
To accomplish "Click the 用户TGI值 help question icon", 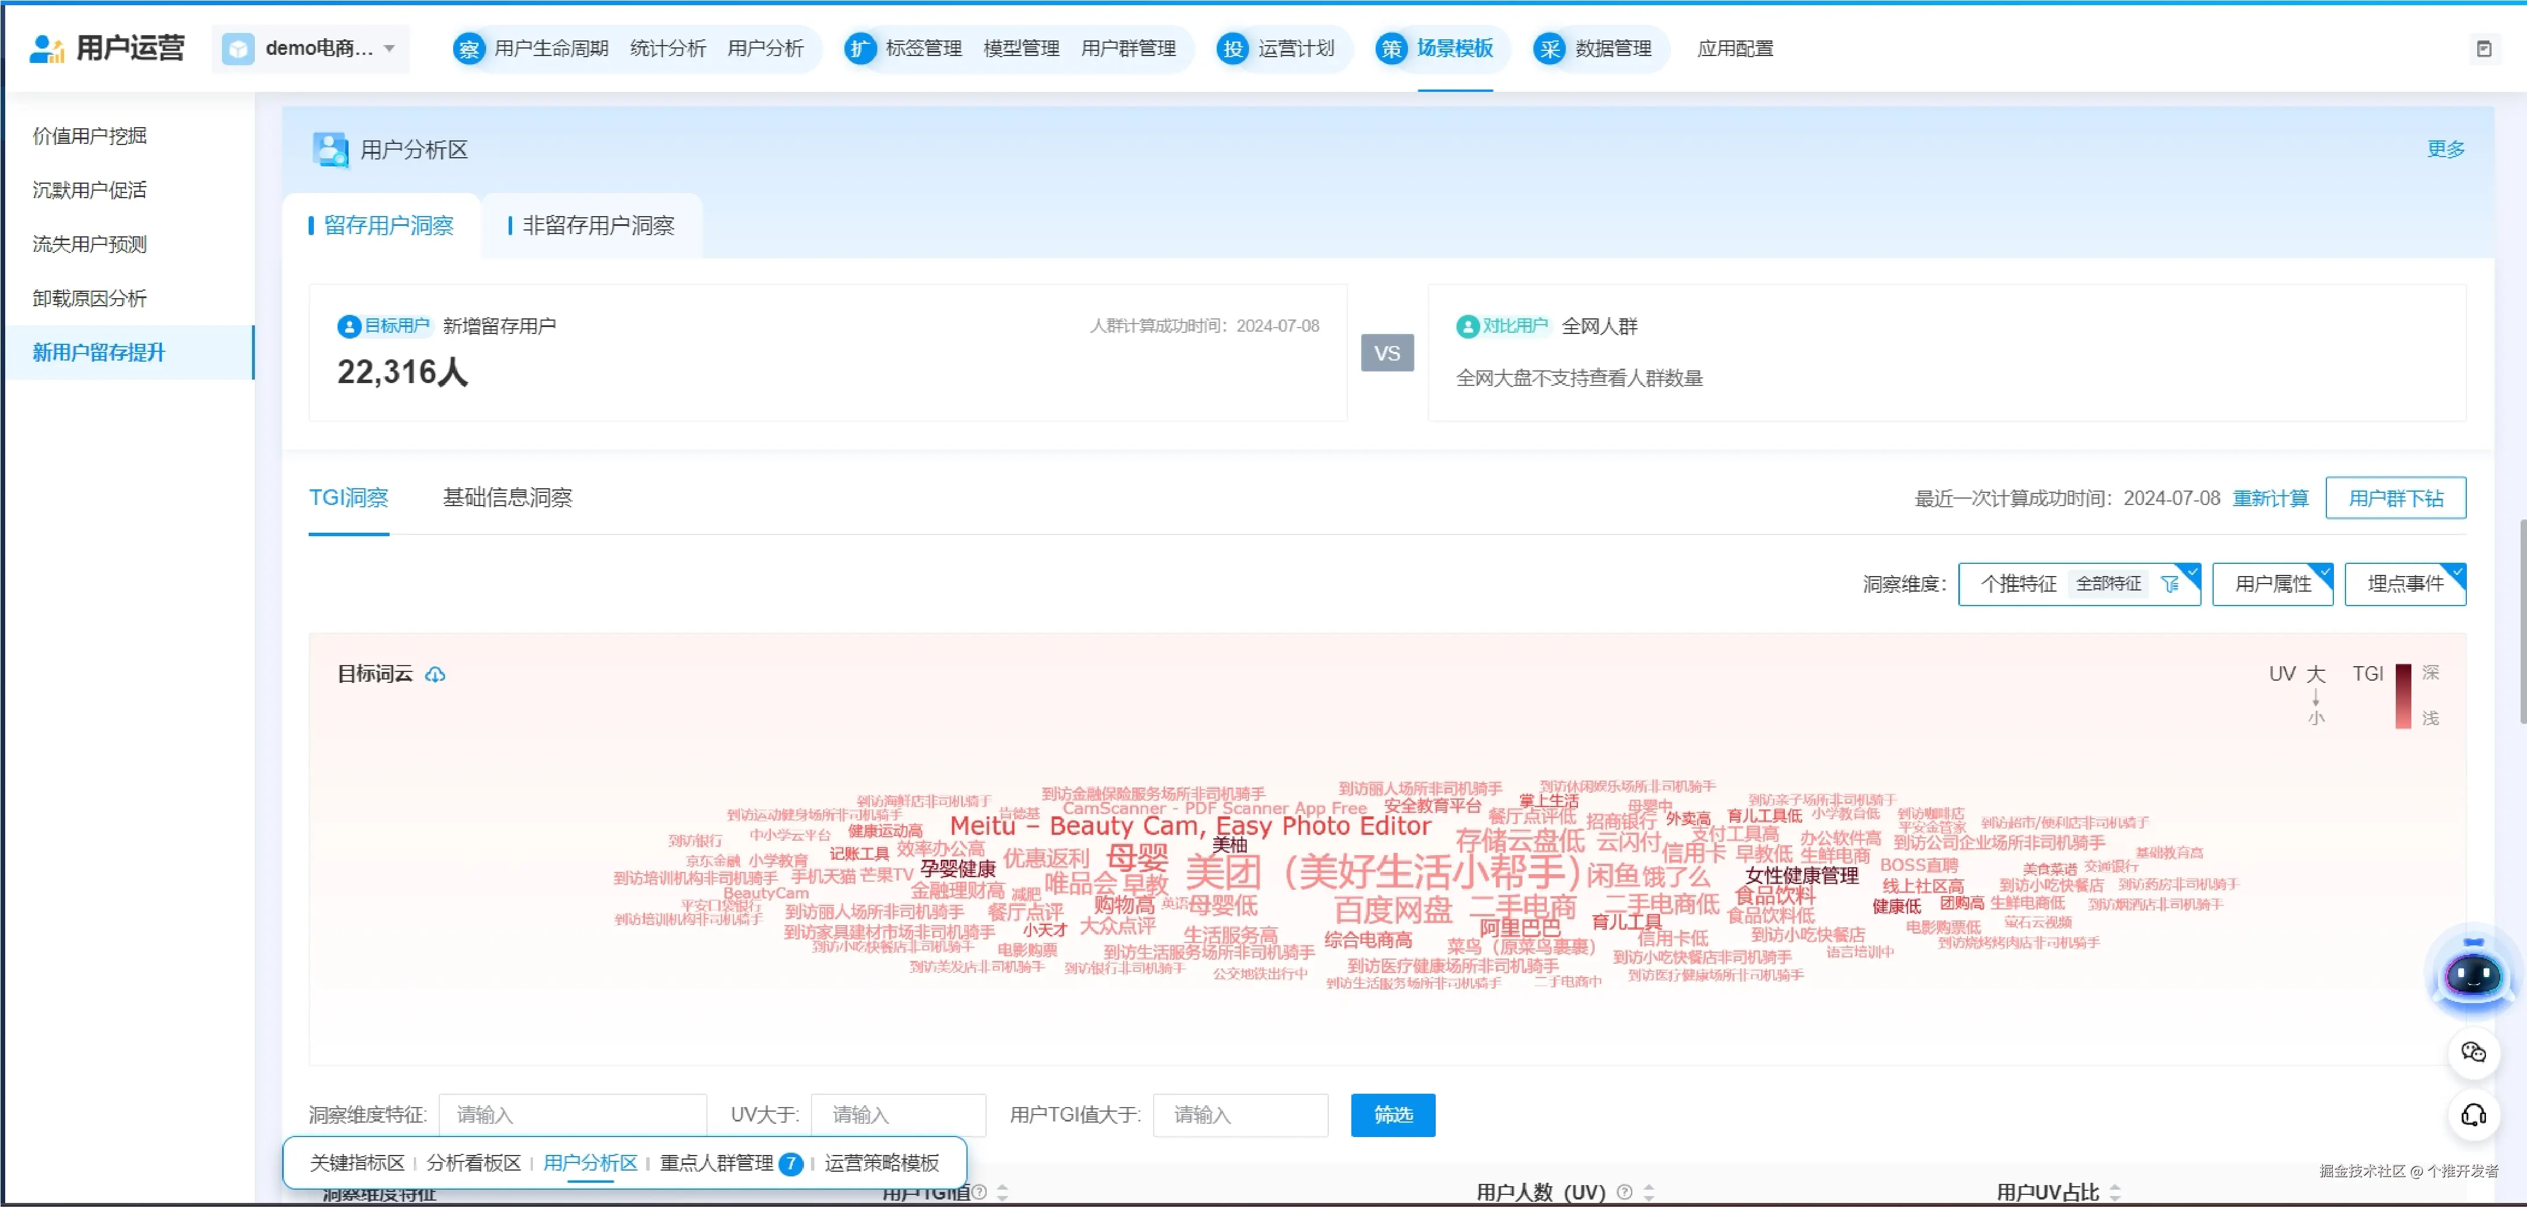I will click(x=979, y=1193).
